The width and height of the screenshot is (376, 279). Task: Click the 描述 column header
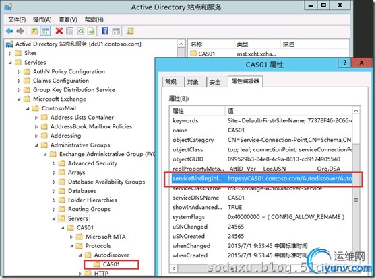[314, 44]
